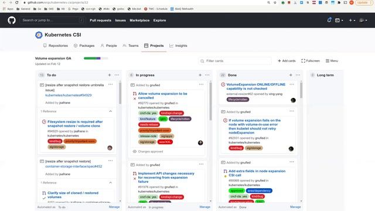This screenshot has width=375, height=211.
Task: Open Issues in the header
Action: tap(120, 21)
